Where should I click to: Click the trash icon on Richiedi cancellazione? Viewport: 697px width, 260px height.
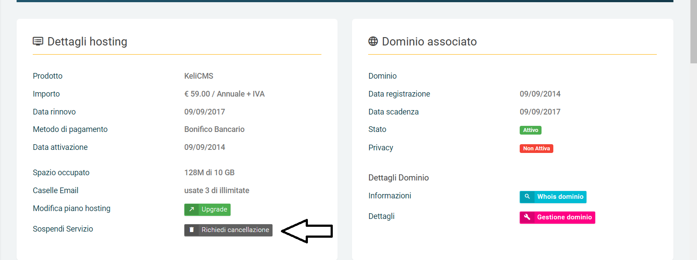[191, 230]
